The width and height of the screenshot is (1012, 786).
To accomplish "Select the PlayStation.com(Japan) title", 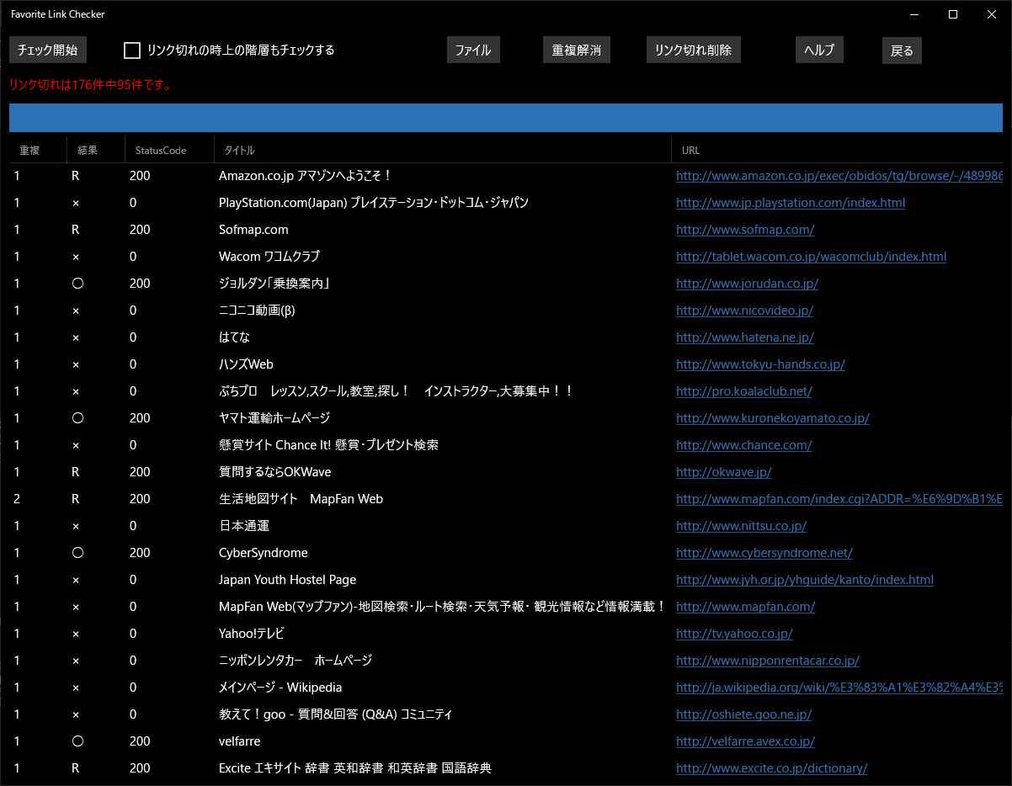I will click(x=374, y=203).
